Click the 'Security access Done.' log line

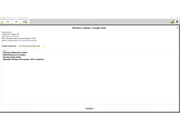(12, 57)
